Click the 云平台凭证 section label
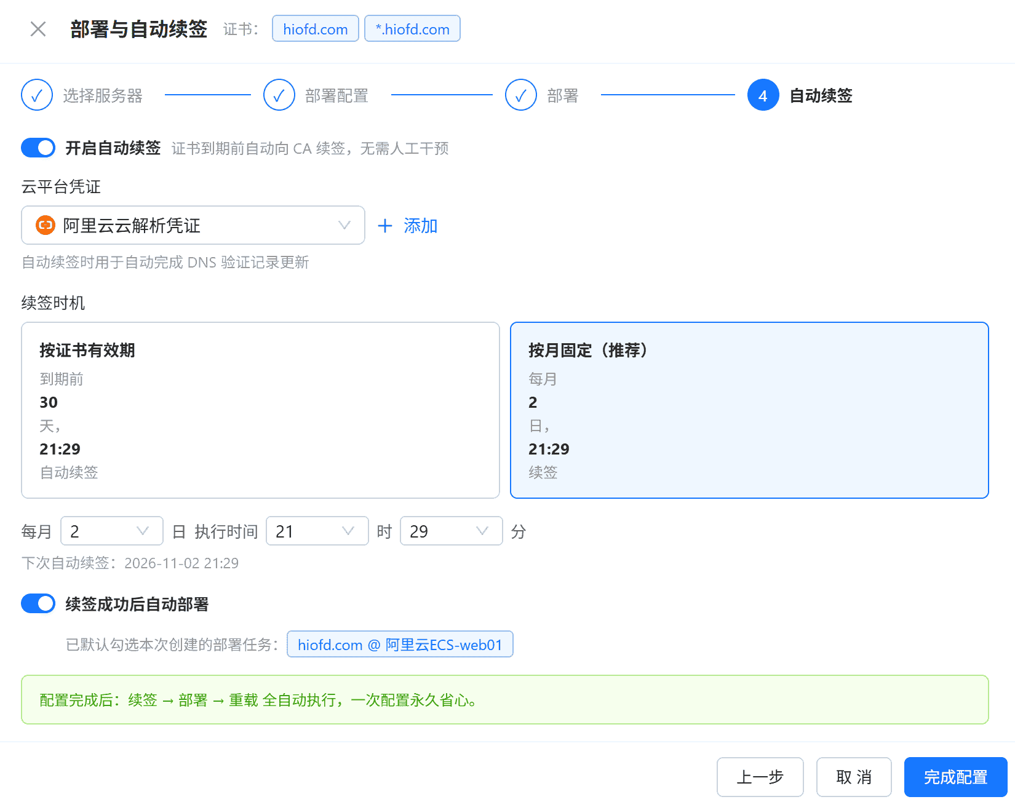Screen dimensions: 1015x802 61,186
